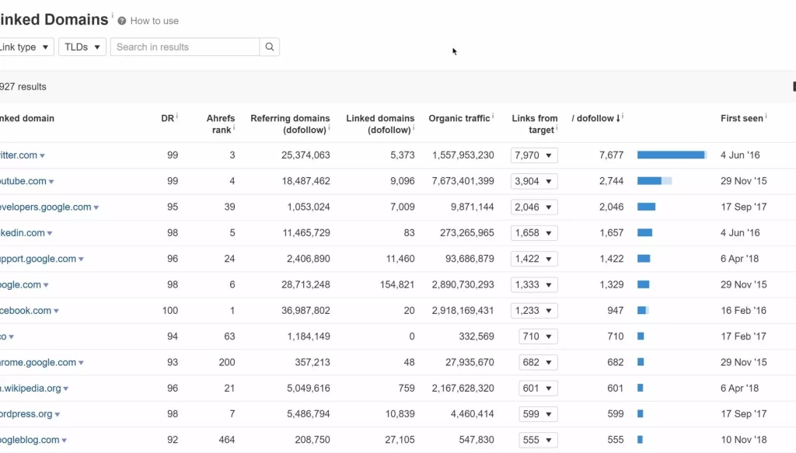
Task: Expand the 1,658 links dropdown for linkedin.com
Action: click(534, 233)
